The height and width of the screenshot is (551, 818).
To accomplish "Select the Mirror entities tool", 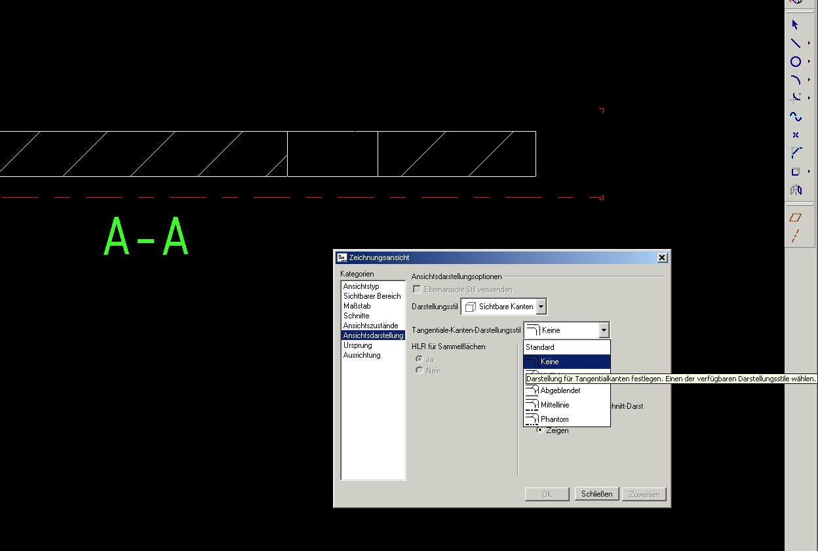I will click(795, 190).
